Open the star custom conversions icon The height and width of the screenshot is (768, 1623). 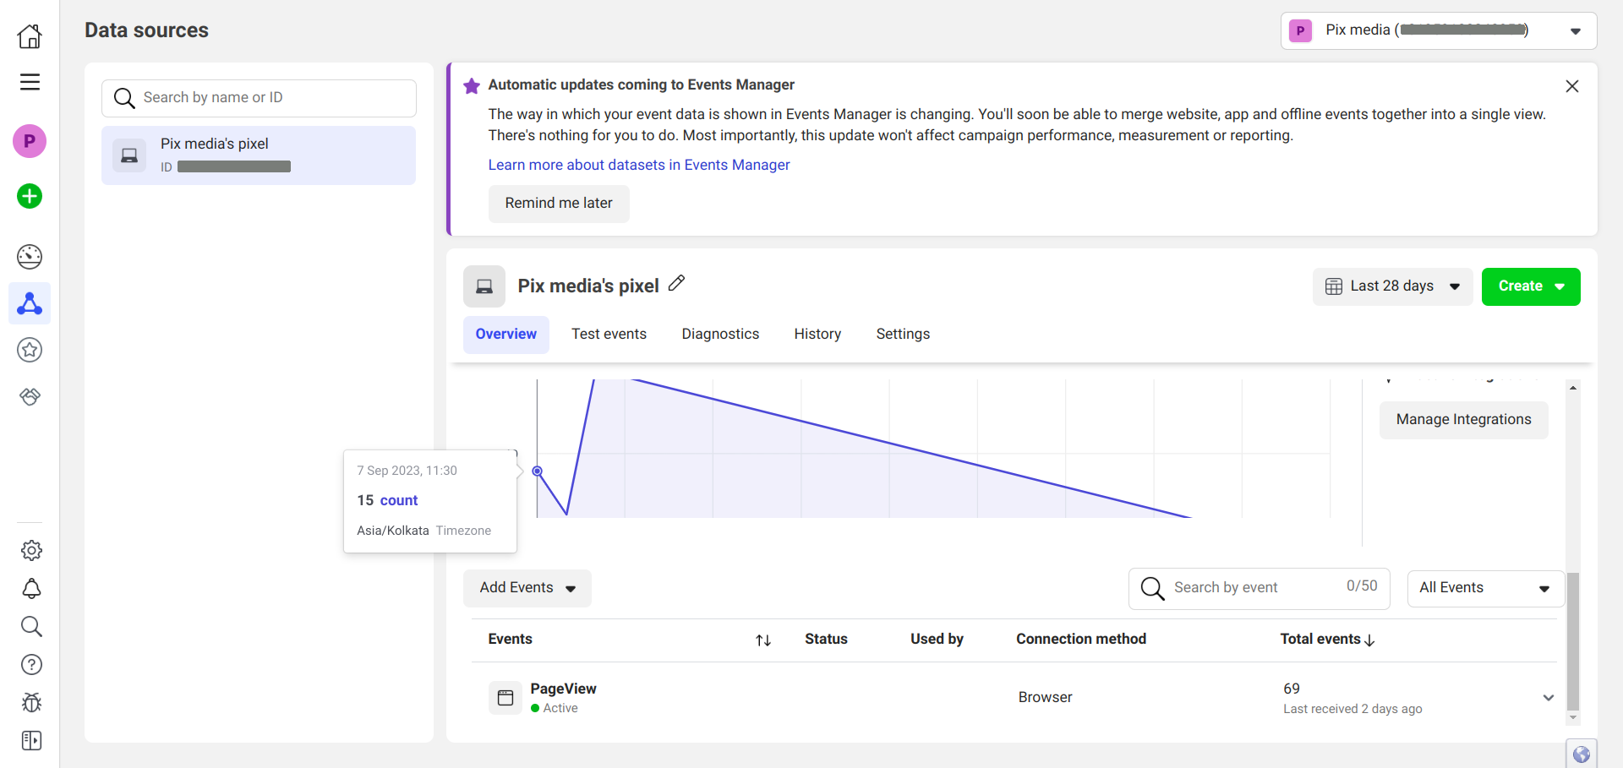(30, 350)
